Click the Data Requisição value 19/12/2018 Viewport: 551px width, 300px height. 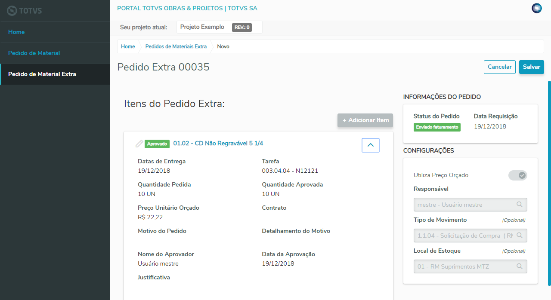pos(490,126)
